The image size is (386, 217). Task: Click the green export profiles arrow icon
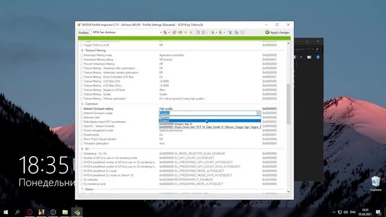click(213, 32)
